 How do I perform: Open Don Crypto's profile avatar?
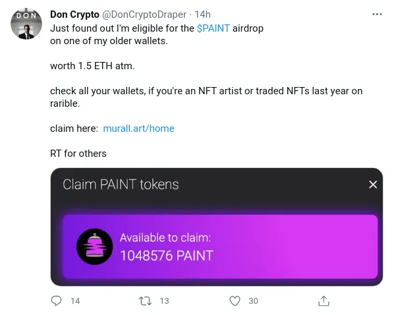(x=26, y=24)
